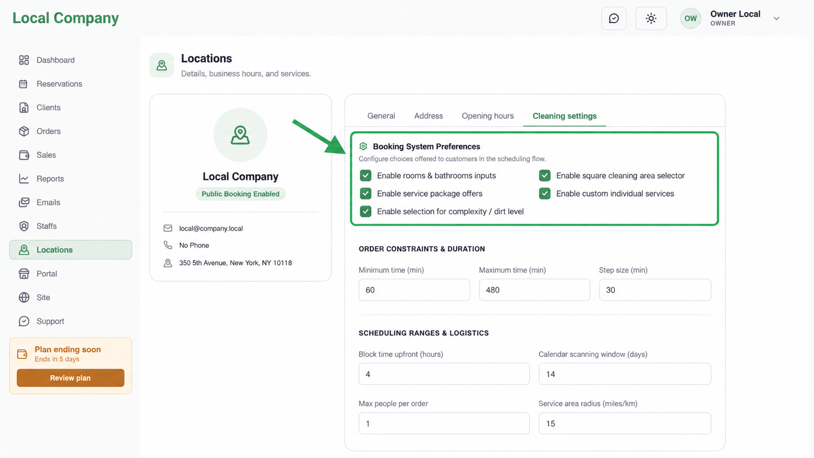814x458 pixels.
Task: Open Locations in the sidebar
Action: point(71,250)
